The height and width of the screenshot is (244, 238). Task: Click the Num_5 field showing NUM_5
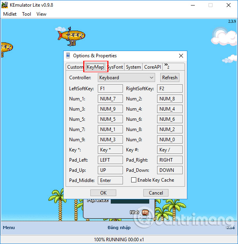click(x=110, y=119)
